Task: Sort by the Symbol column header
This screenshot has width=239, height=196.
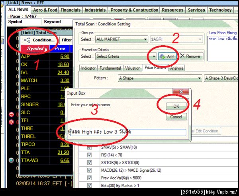Action: (35, 49)
